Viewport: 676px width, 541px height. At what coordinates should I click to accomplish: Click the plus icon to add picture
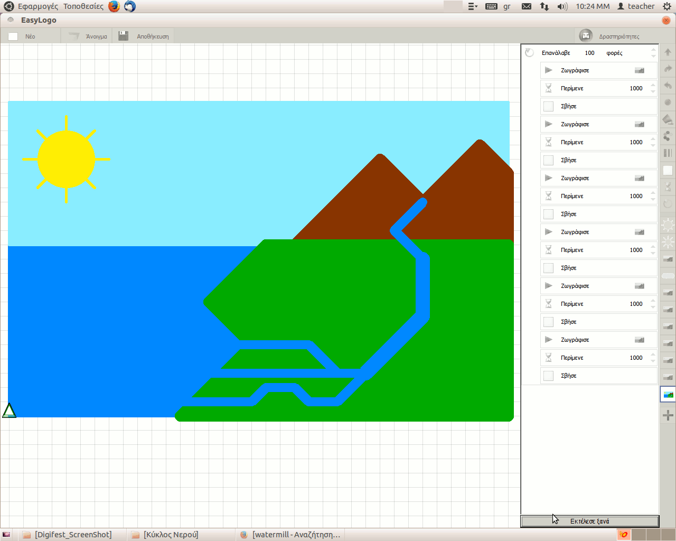tap(668, 416)
